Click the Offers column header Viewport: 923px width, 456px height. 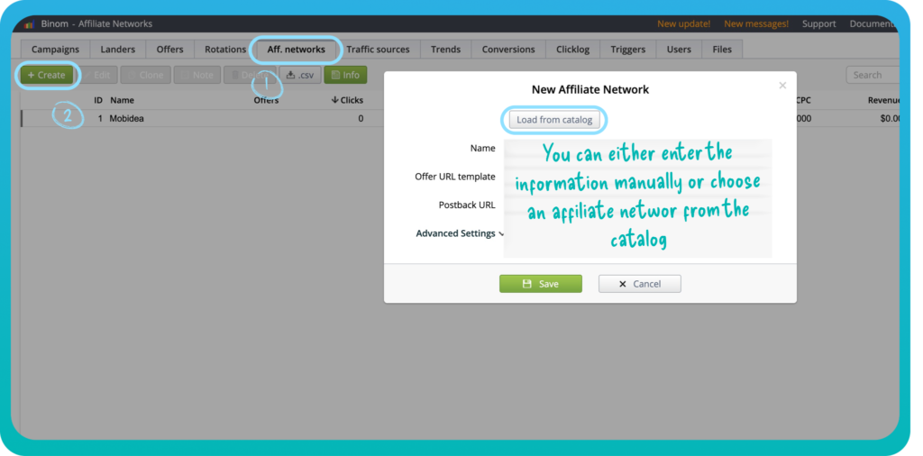tap(266, 101)
